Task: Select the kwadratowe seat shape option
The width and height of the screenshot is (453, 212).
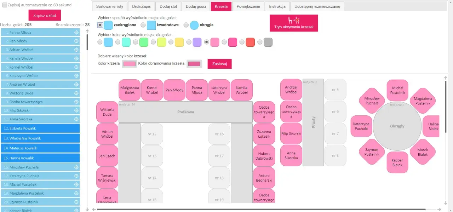Action: (x=143, y=25)
